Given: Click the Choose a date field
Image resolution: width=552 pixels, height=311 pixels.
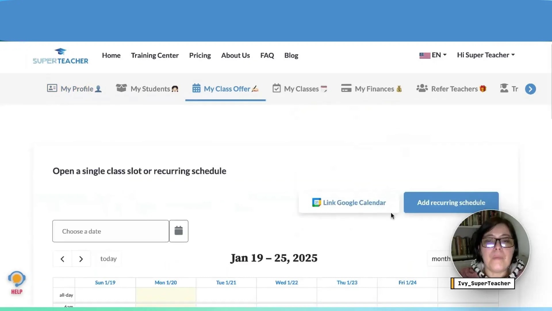Looking at the screenshot, I should [110, 231].
